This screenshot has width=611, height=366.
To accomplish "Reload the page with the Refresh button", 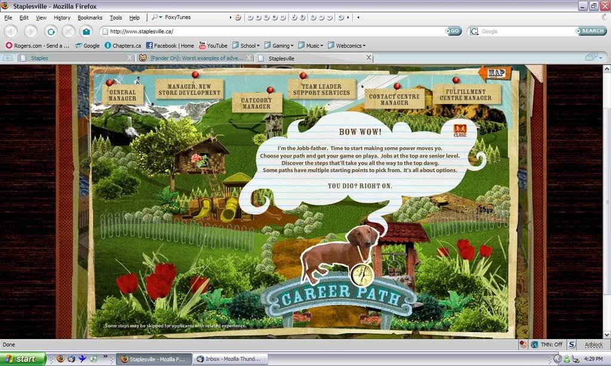I will click(51, 32).
